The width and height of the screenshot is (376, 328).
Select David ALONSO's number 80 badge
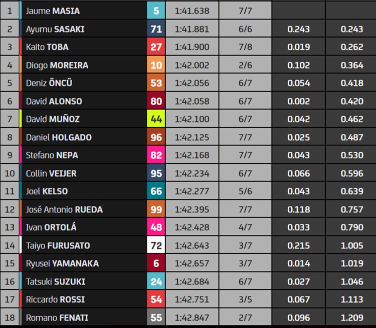pos(156,101)
